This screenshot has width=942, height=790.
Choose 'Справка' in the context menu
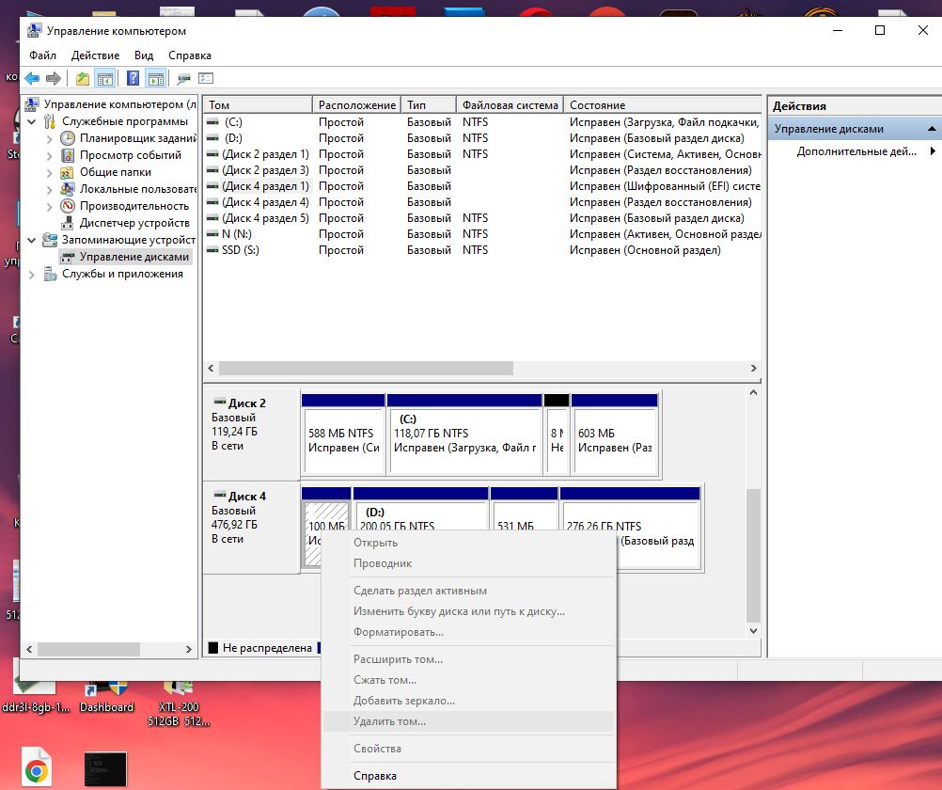468,776
